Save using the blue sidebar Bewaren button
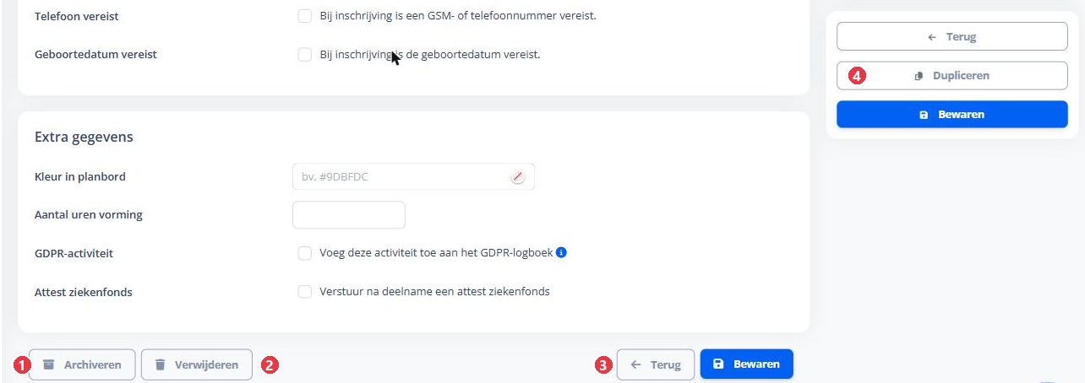This screenshot has width=1085, height=383. [x=952, y=115]
